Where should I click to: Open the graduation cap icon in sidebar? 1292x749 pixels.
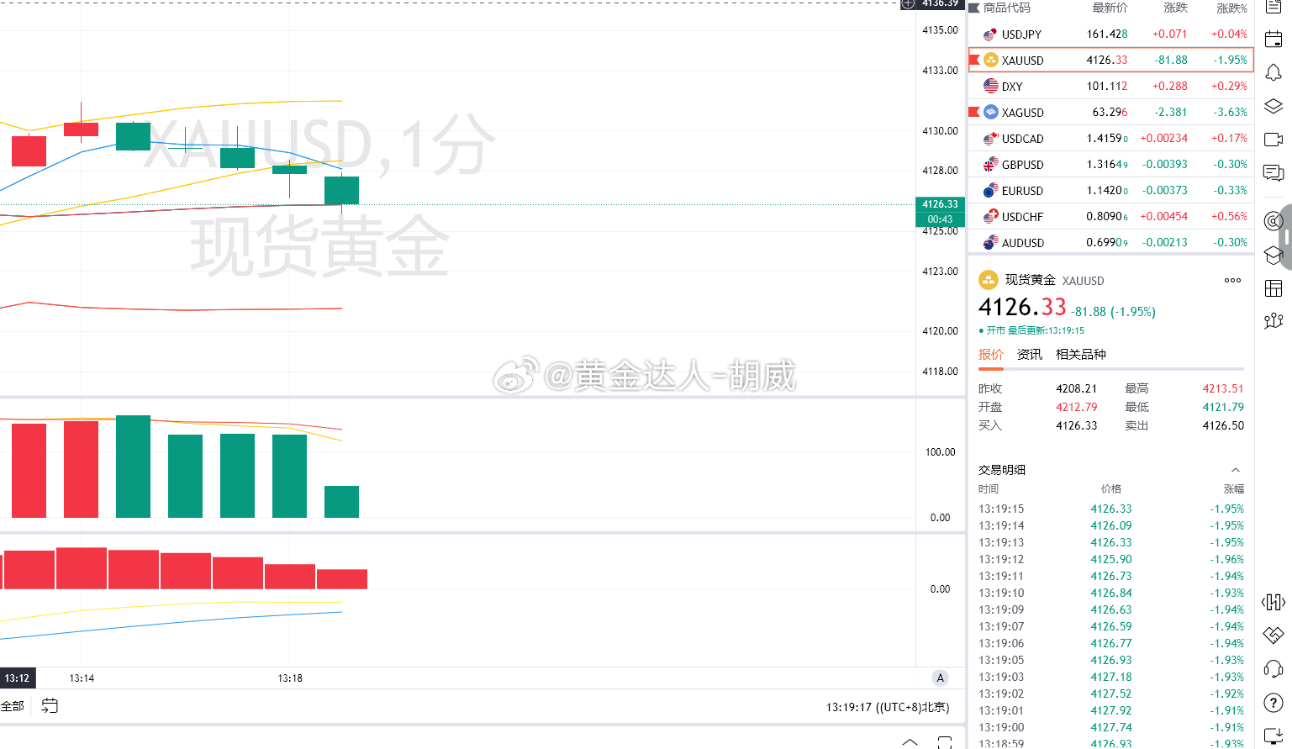1274,255
